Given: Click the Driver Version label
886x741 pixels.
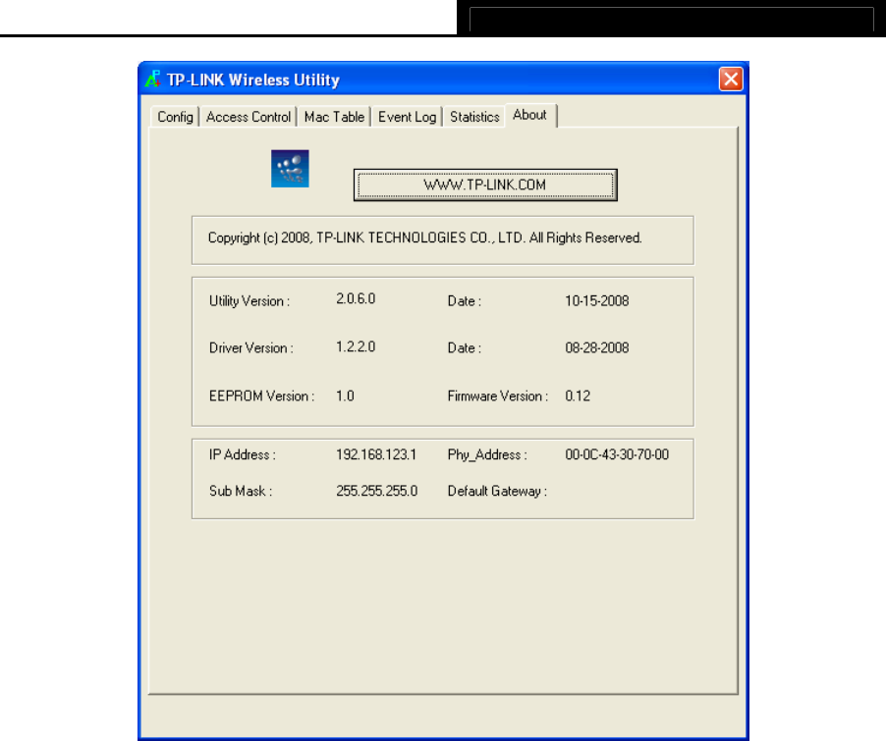Looking at the screenshot, I should point(250,347).
